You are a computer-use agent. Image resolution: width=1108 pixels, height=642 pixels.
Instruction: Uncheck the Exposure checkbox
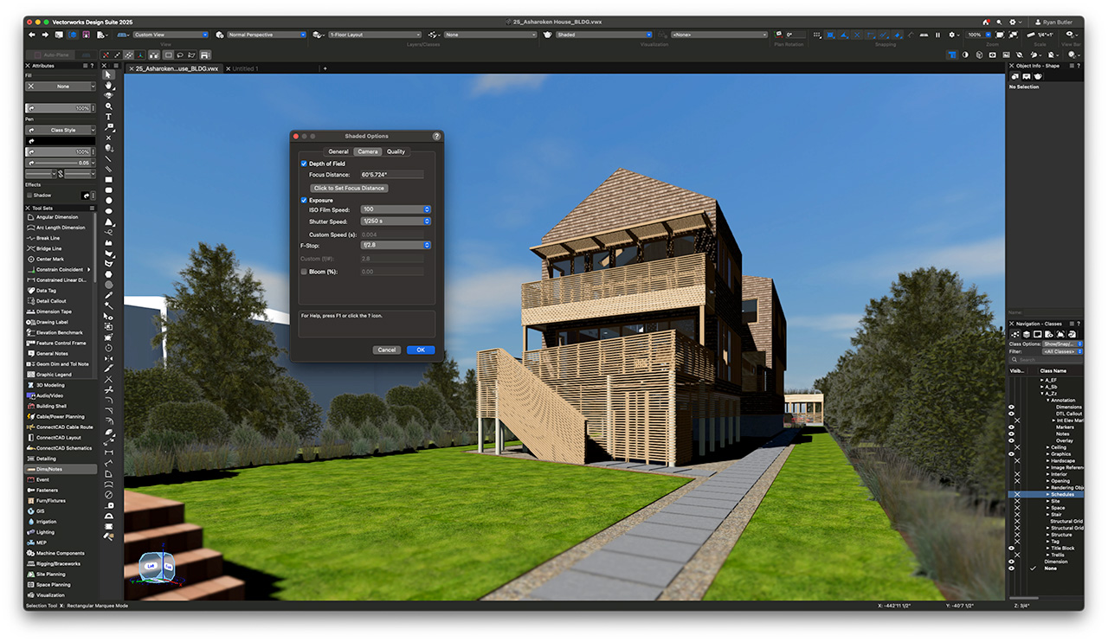pos(304,200)
